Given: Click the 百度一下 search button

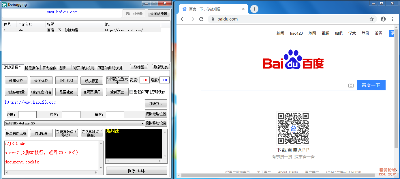Looking at the screenshot, I should click(371, 85).
